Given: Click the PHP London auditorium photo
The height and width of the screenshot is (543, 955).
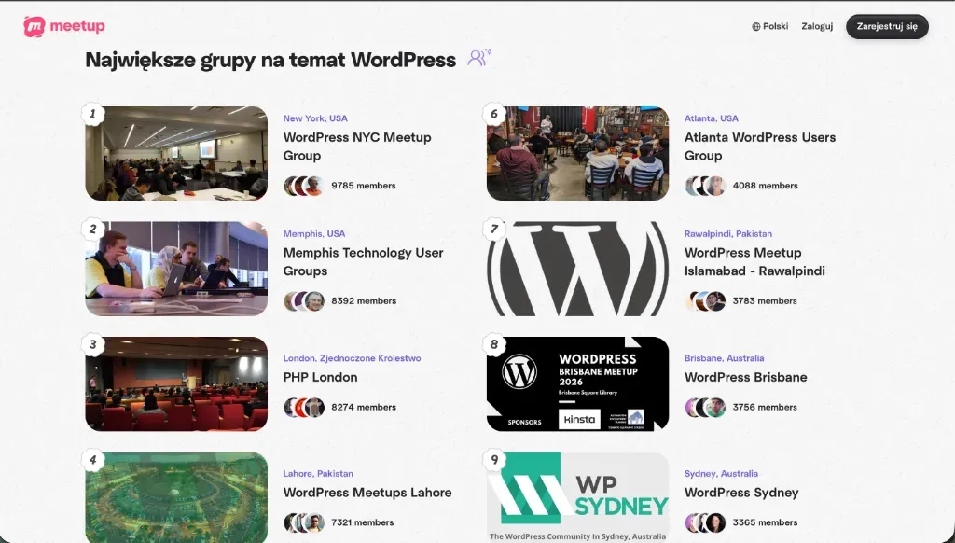Looking at the screenshot, I should coord(176,384).
